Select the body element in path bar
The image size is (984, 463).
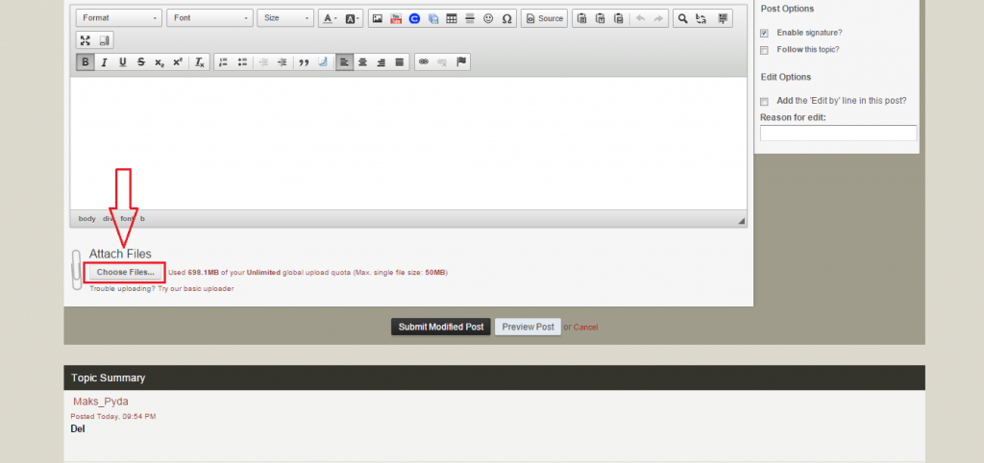(87, 218)
